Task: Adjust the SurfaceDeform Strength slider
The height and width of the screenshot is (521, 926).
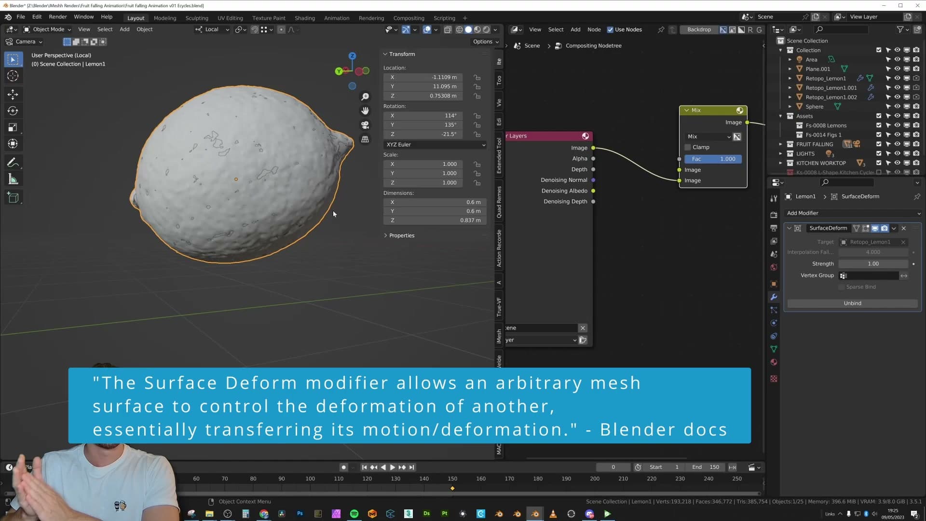Action: 873,264
